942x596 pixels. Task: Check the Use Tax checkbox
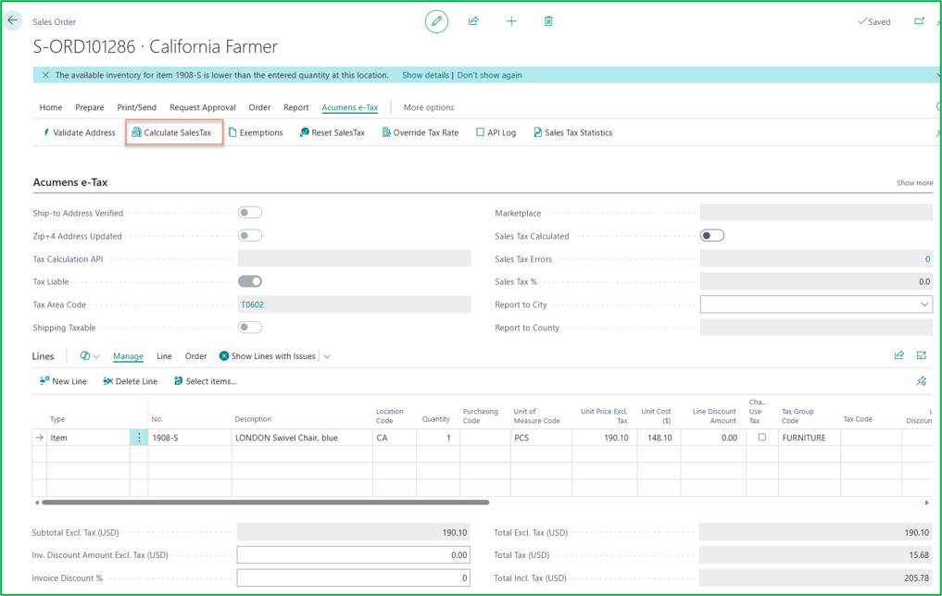(761, 437)
